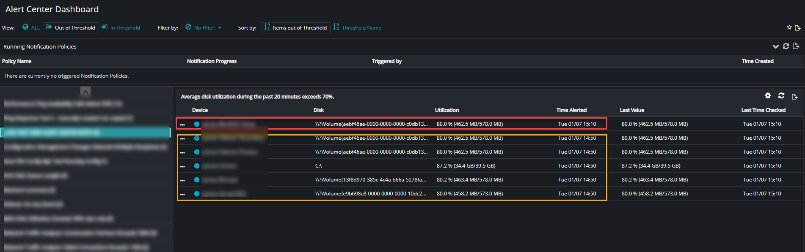Switch the view to ALL
This screenshot has width=805, height=252.
[x=31, y=27]
